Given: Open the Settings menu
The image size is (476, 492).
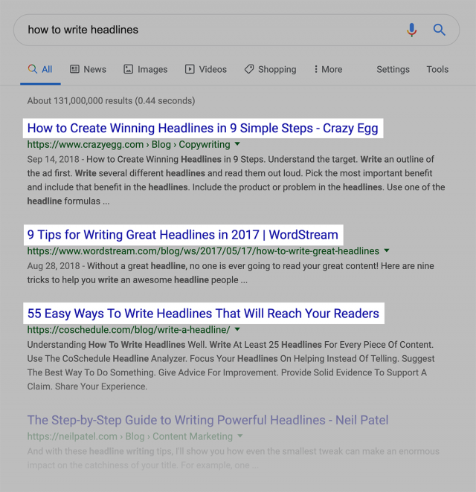Looking at the screenshot, I should (x=393, y=69).
